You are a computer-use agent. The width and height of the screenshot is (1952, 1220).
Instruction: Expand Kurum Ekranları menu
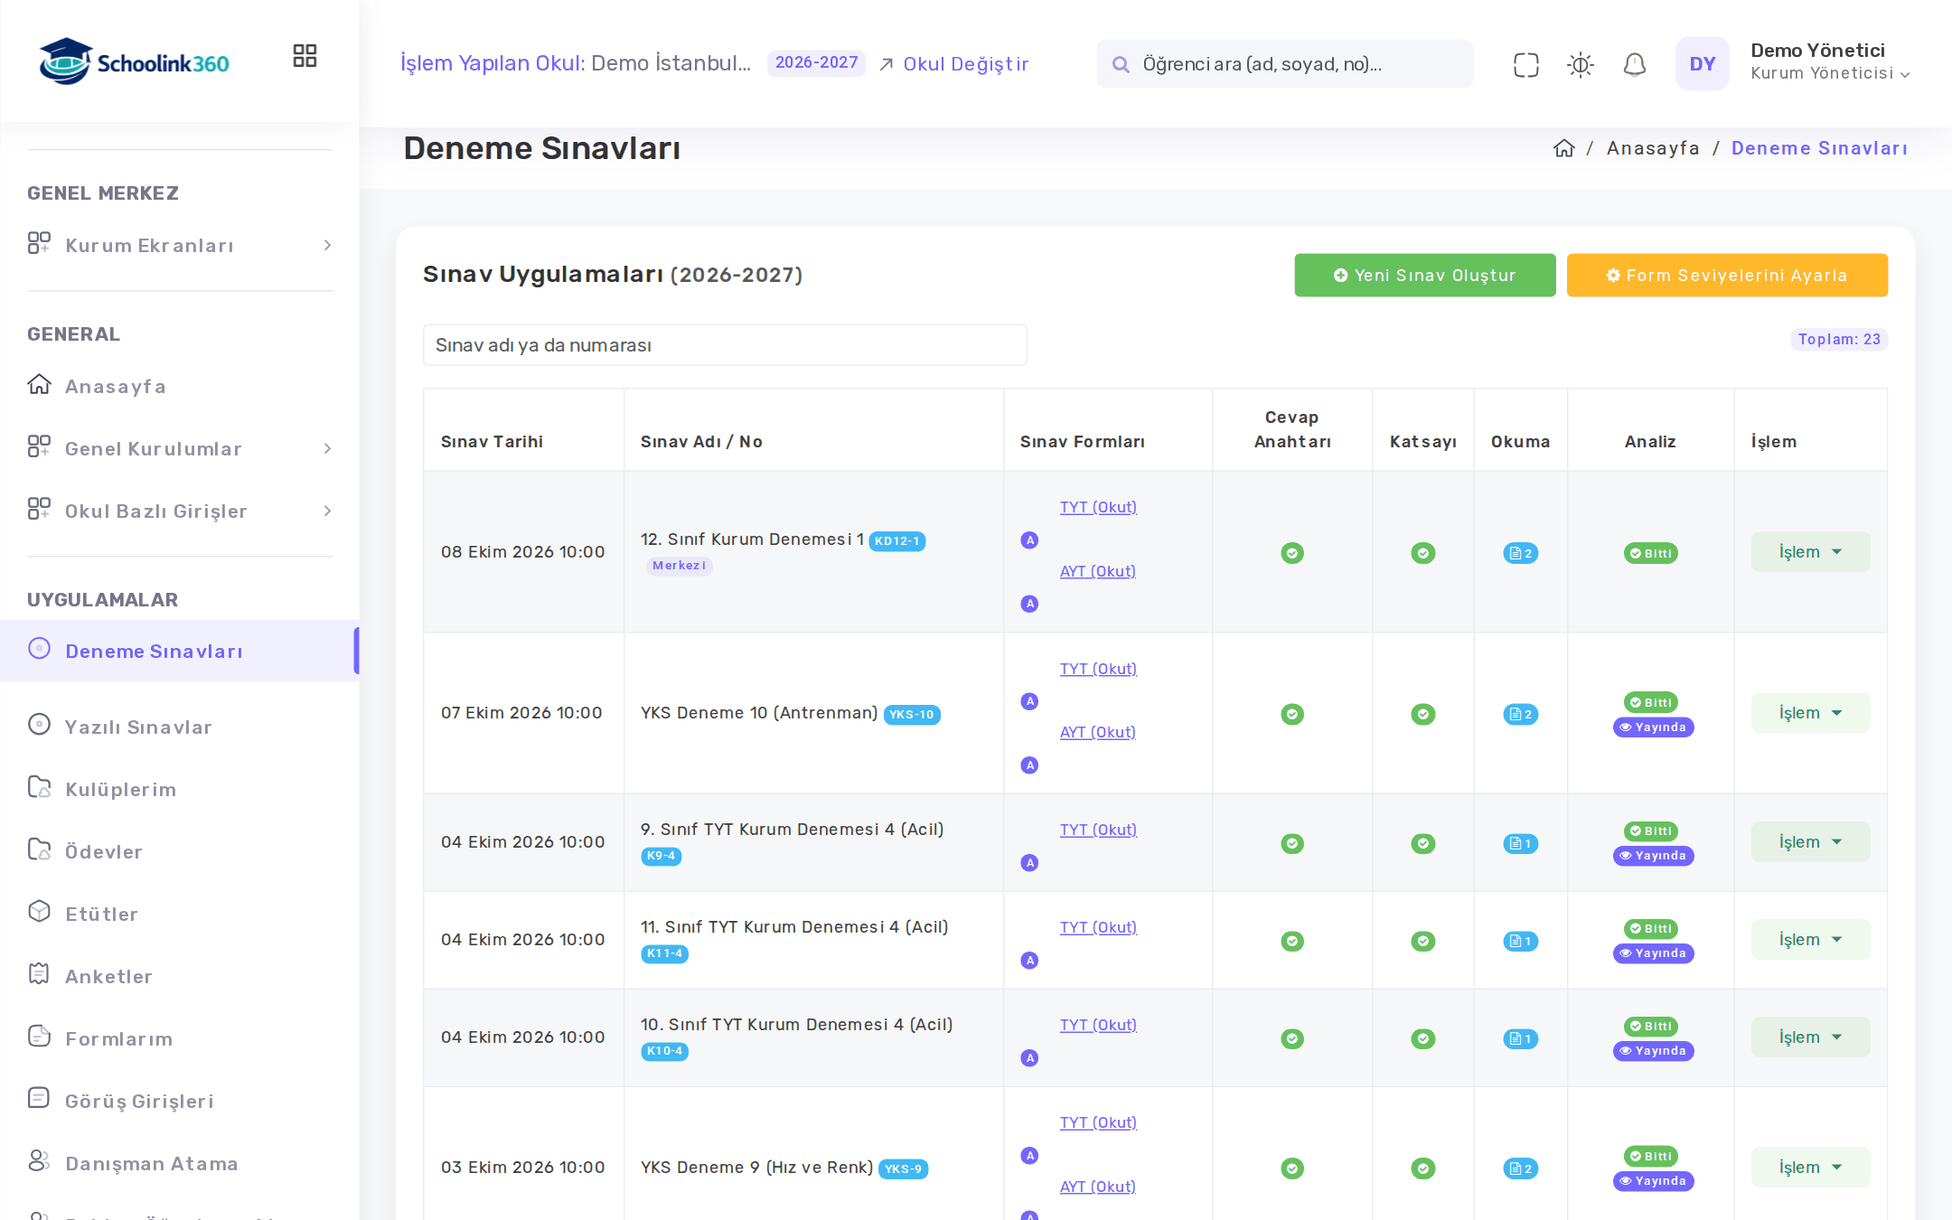coord(180,245)
